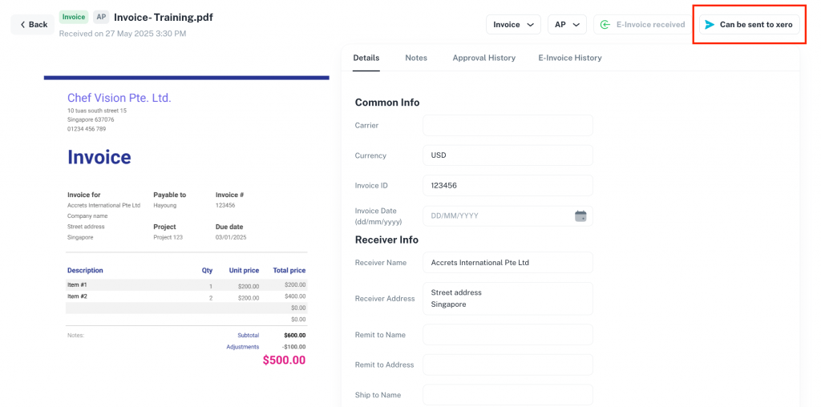The width and height of the screenshot is (821, 407).
Task: Click the Description column header
Action: coord(85,271)
